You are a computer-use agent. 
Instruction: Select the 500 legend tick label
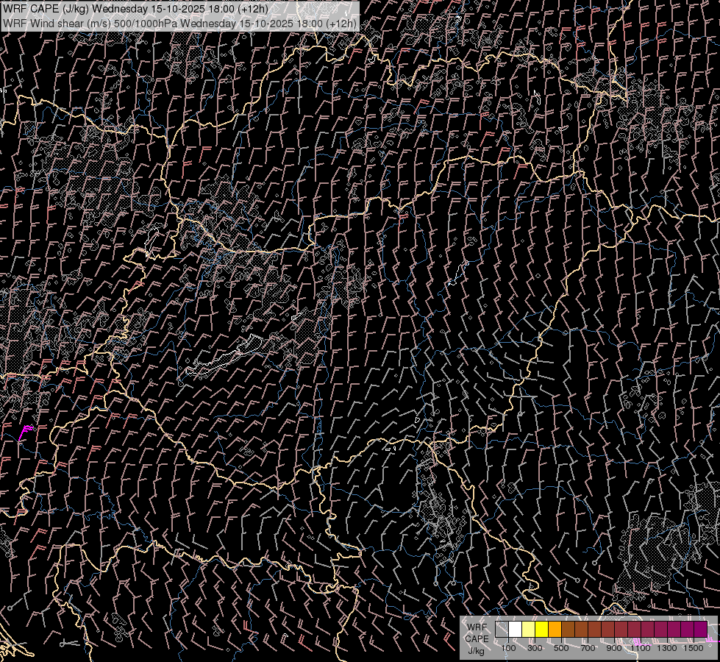pos(561,648)
